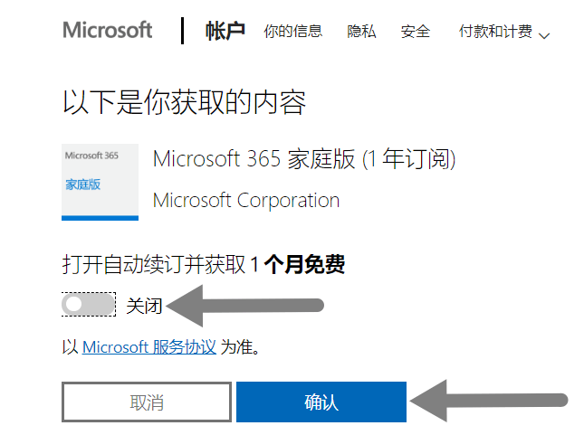Open the 隐私 page
Image resolution: width=584 pixels, height=435 pixels.
(361, 32)
